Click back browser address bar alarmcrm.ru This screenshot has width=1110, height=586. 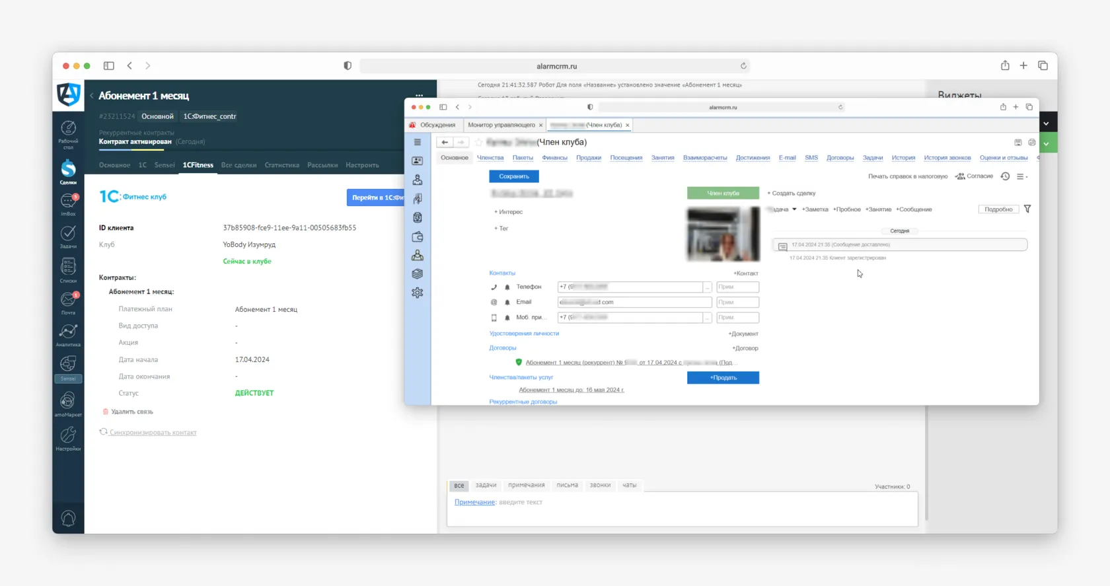[x=556, y=66]
